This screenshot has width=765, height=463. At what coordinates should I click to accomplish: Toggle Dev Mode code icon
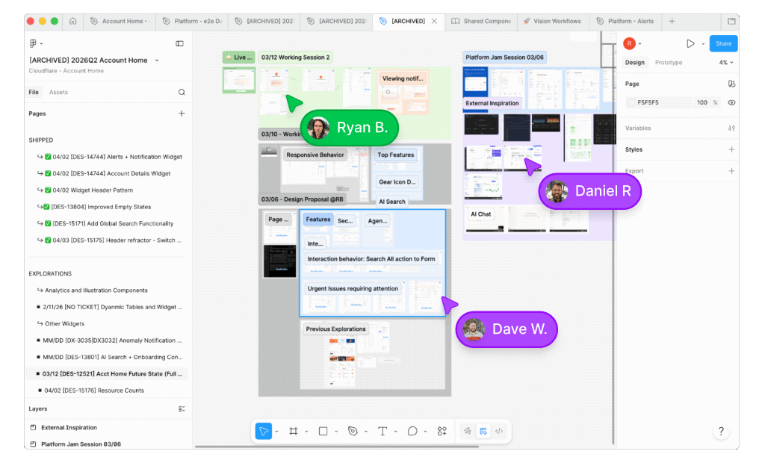pos(499,431)
